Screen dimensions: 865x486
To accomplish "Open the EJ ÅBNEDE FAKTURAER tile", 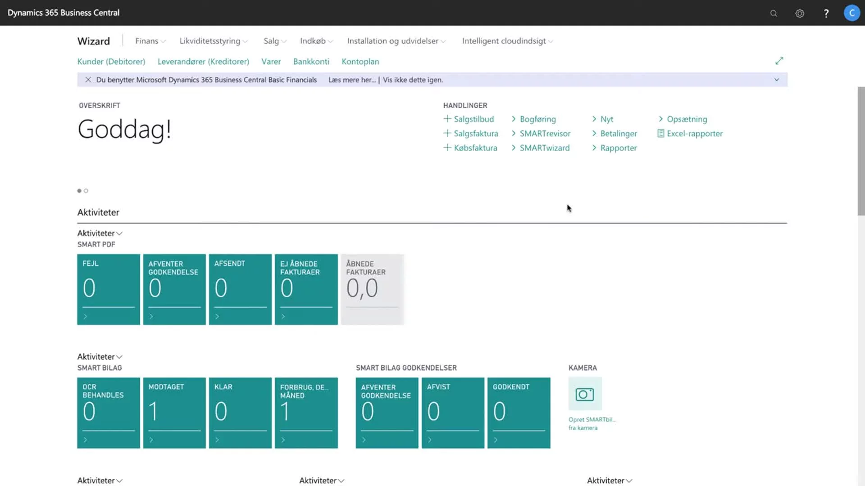I will tap(306, 289).
